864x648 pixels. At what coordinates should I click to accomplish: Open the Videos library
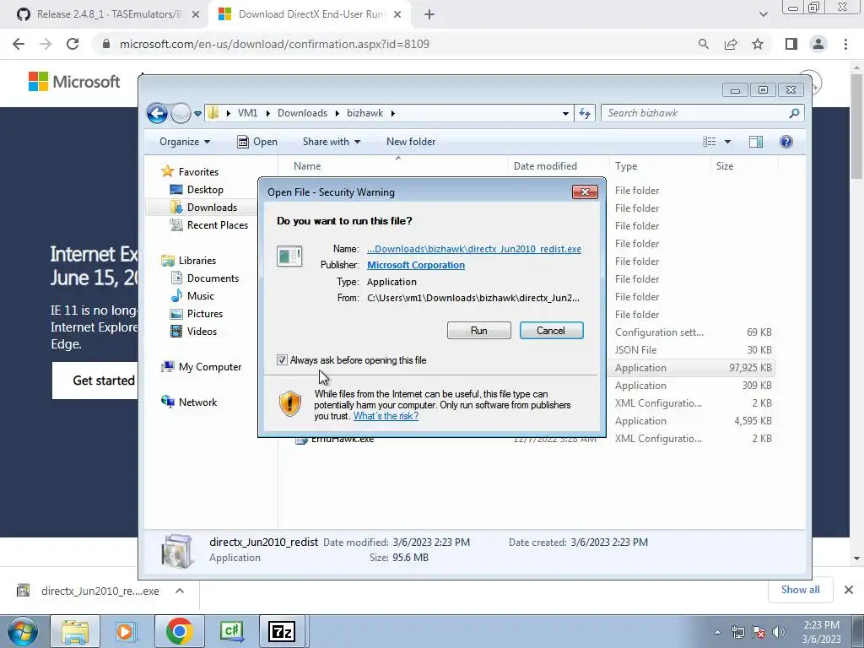[202, 331]
